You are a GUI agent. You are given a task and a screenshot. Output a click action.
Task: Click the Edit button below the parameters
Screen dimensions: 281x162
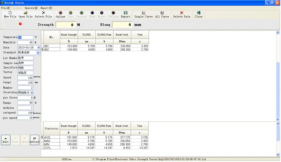(x=6, y=140)
